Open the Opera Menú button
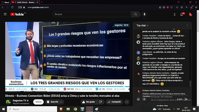199x112 pixels. [5, 2]
